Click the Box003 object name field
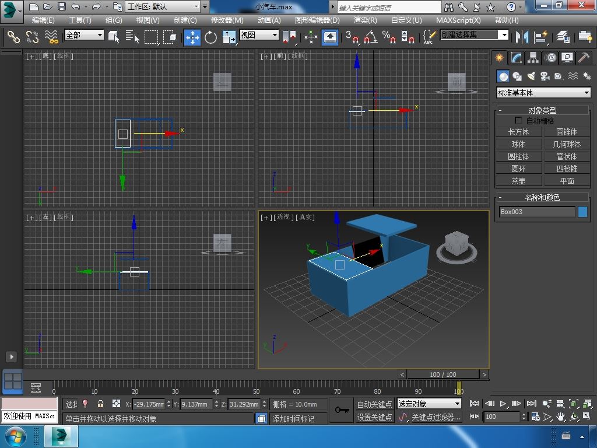 (x=536, y=212)
